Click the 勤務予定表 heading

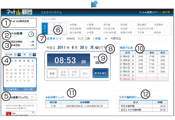click(x=126, y=48)
